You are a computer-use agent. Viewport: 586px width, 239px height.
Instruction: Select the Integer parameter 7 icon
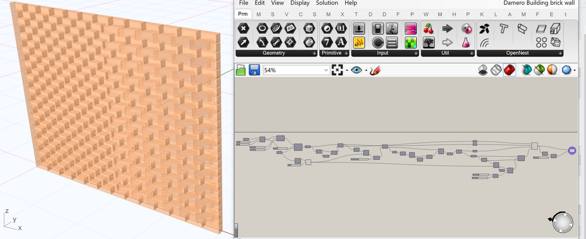point(327,42)
